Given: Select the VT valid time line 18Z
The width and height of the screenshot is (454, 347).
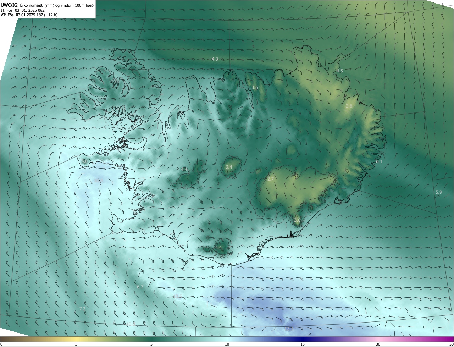Looking at the screenshot, I should click(29, 15).
